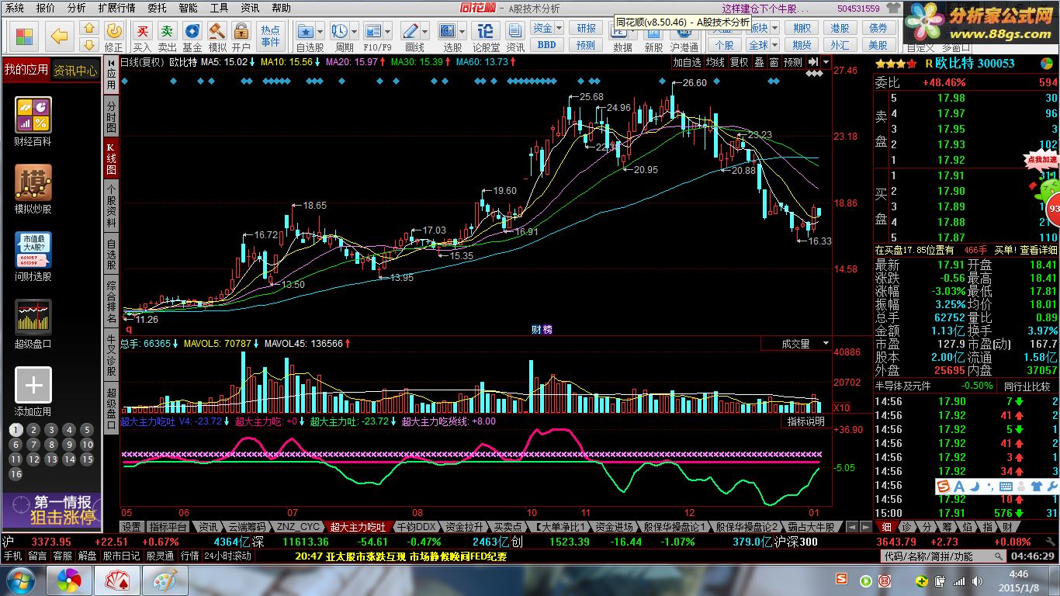Toggle the 均线 moving average display
Screen dimensions: 1060x596
pyautogui.click(x=715, y=62)
